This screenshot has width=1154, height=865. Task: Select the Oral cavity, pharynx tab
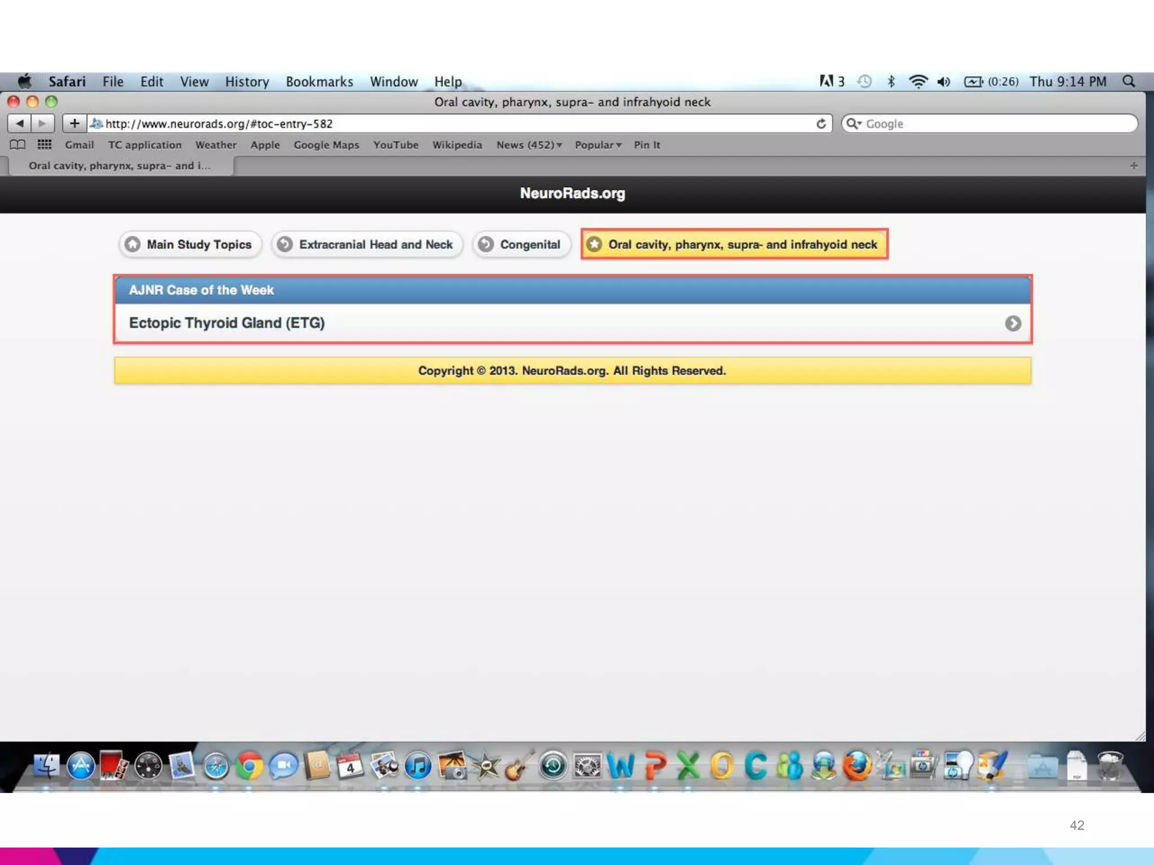pyautogui.click(x=119, y=166)
